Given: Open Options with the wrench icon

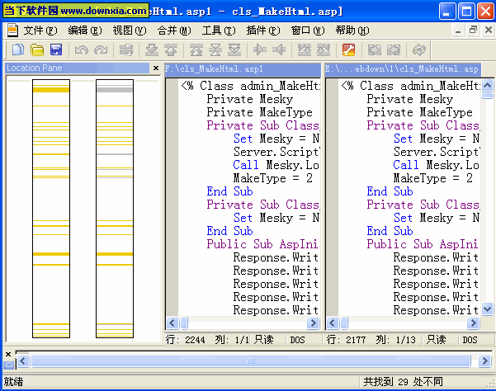Looking at the screenshot, I should pyautogui.click(x=348, y=50).
